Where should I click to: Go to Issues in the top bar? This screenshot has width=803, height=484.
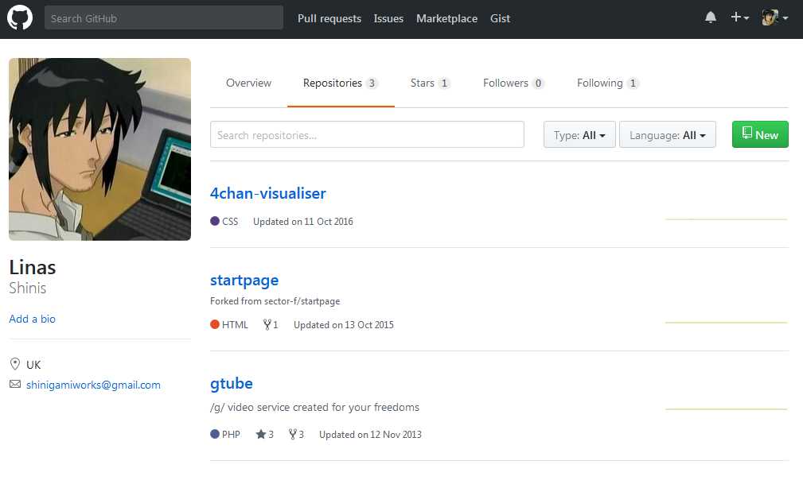click(388, 18)
